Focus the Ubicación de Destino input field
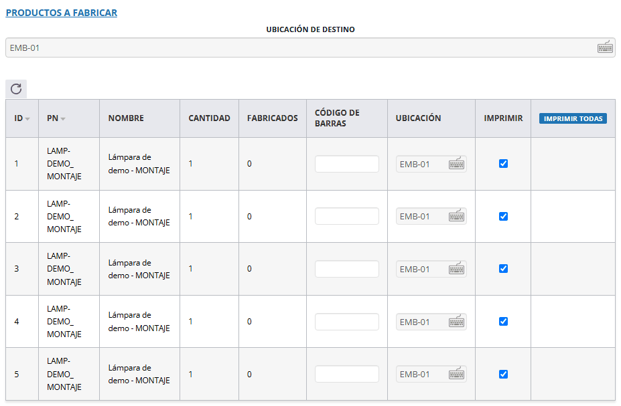The image size is (621, 406). pos(310,48)
